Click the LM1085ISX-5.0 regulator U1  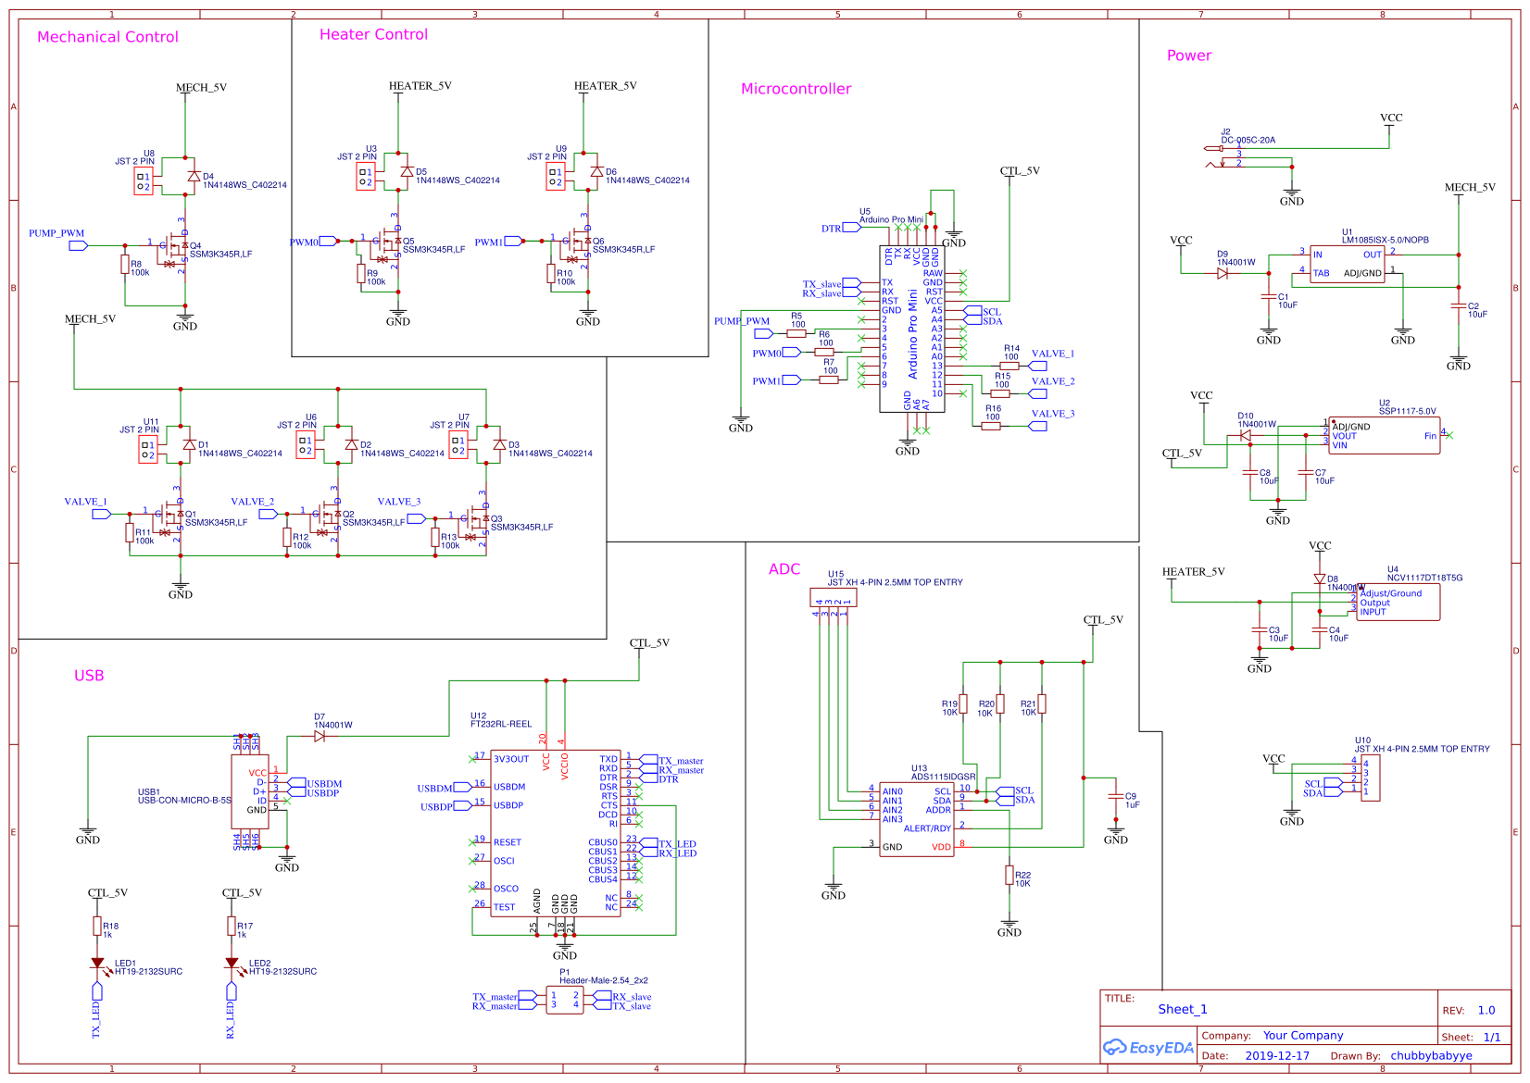(1348, 264)
